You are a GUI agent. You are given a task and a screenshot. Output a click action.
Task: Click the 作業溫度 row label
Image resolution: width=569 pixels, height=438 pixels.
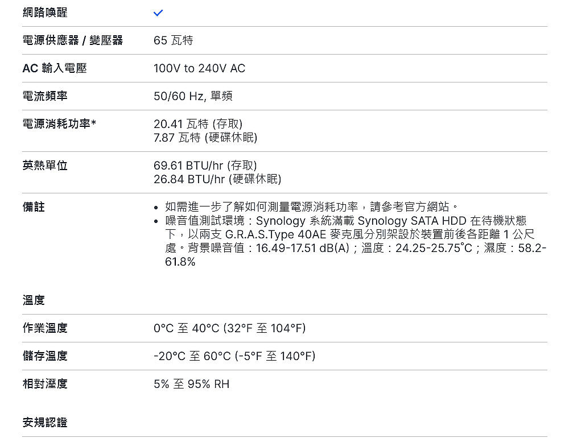pyautogui.click(x=45, y=328)
